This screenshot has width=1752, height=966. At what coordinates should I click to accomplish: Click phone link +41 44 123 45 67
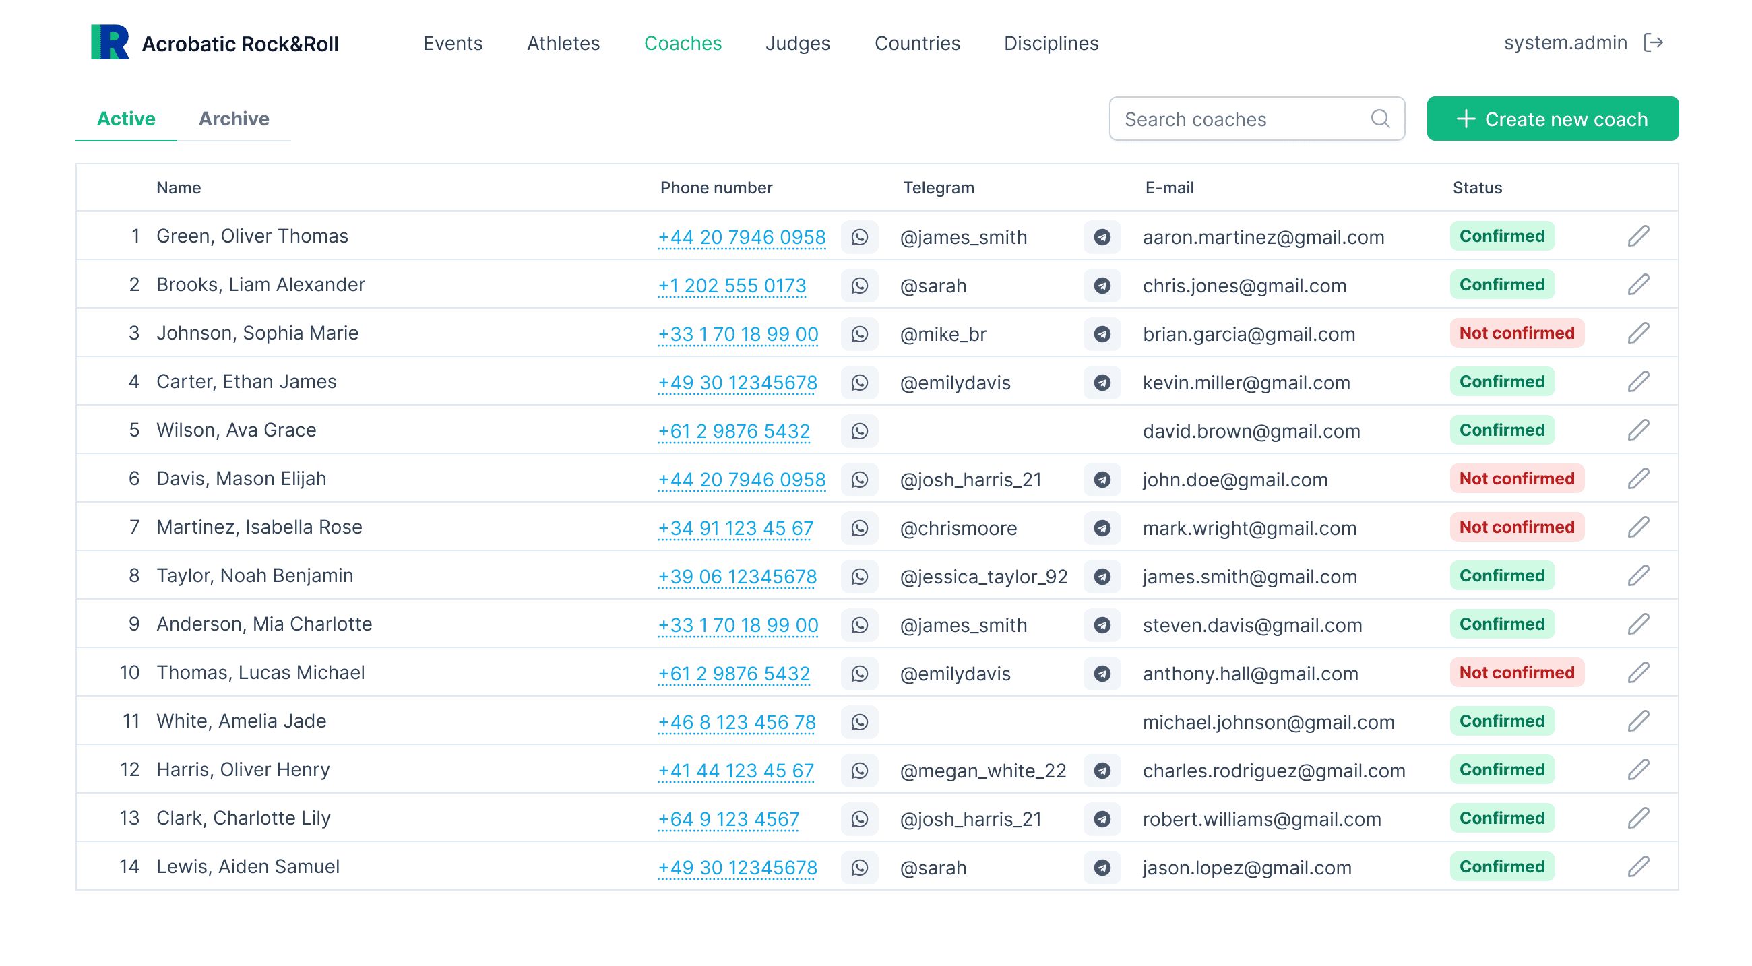pos(736,771)
